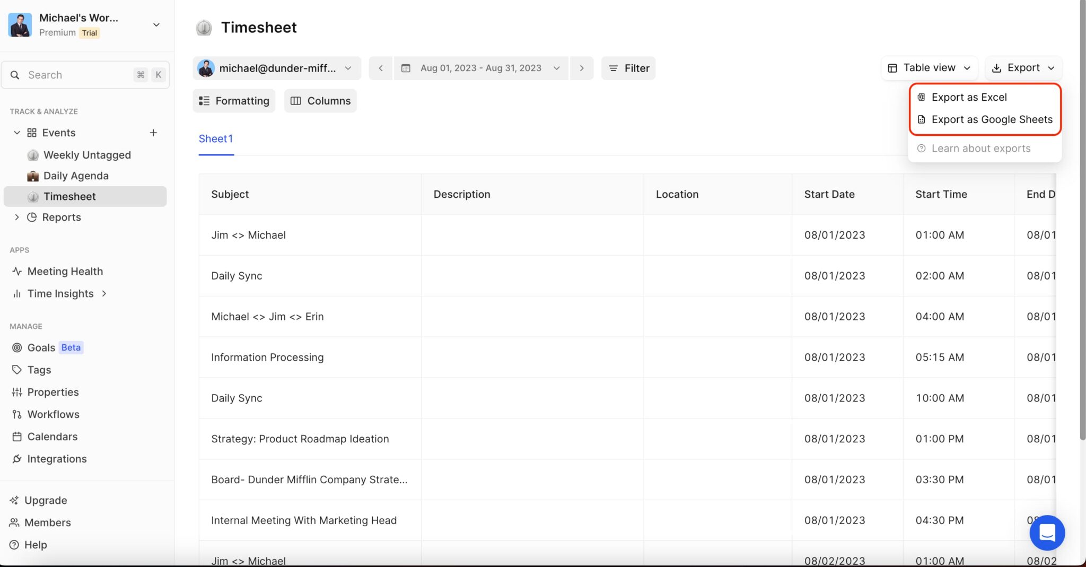Open the chat support bubble
The width and height of the screenshot is (1086, 567).
point(1047,533)
